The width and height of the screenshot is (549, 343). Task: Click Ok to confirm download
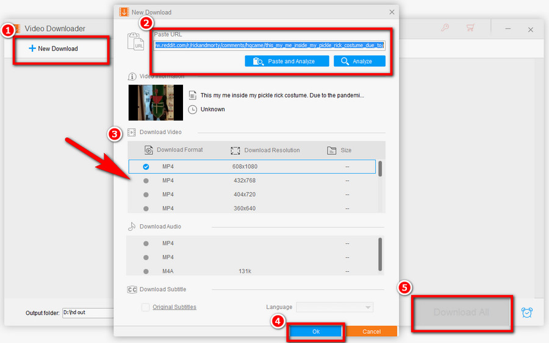click(x=316, y=331)
